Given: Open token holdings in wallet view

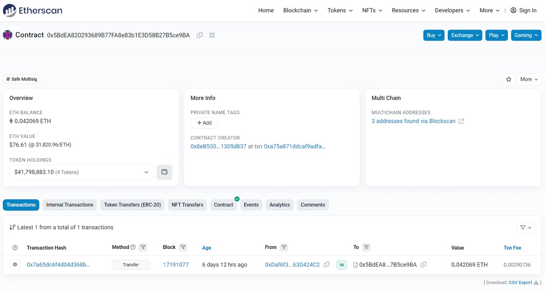Looking at the screenshot, I should (x=164, y=172).
